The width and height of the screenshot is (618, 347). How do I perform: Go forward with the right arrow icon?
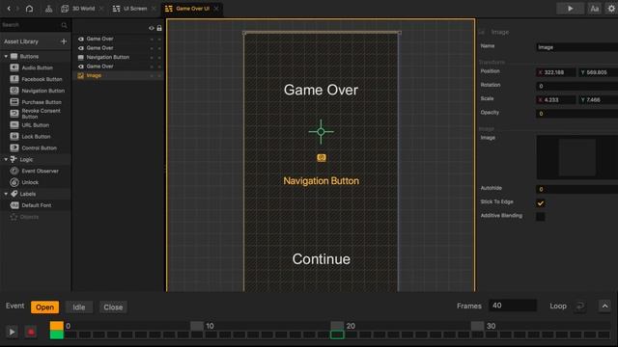[x=17, y=9]
